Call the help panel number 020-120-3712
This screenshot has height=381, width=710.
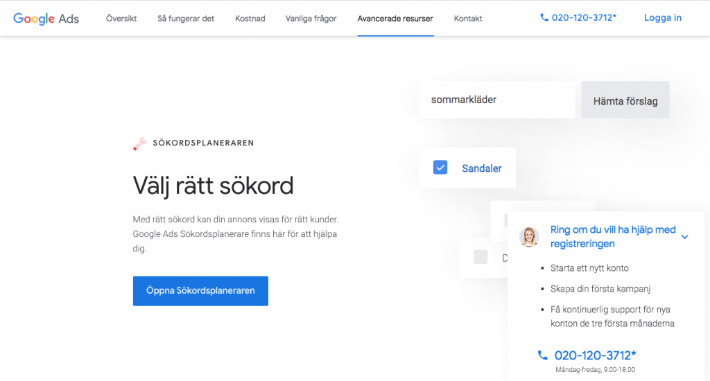595,355
